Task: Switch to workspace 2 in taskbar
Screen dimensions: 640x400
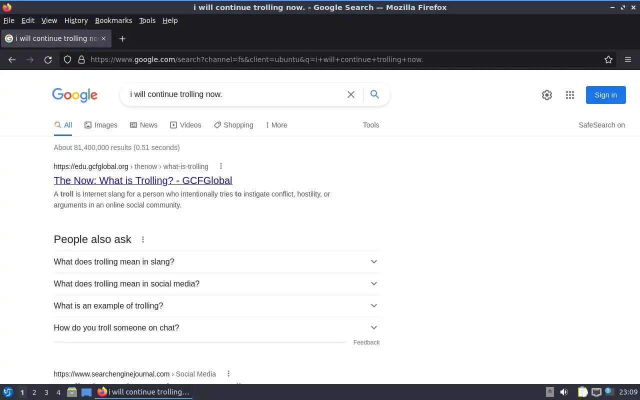Action: tap(34, 392)
